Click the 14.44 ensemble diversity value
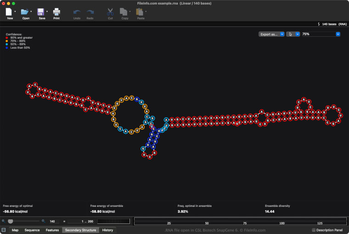The height and width of the screenshot is (234, 349). pyautogui.click(x=270, y=211)
